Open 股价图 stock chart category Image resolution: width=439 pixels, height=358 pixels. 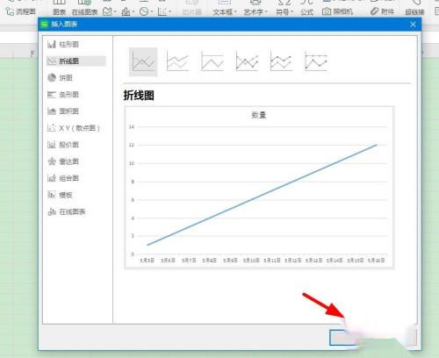click(x=63, y=145)
